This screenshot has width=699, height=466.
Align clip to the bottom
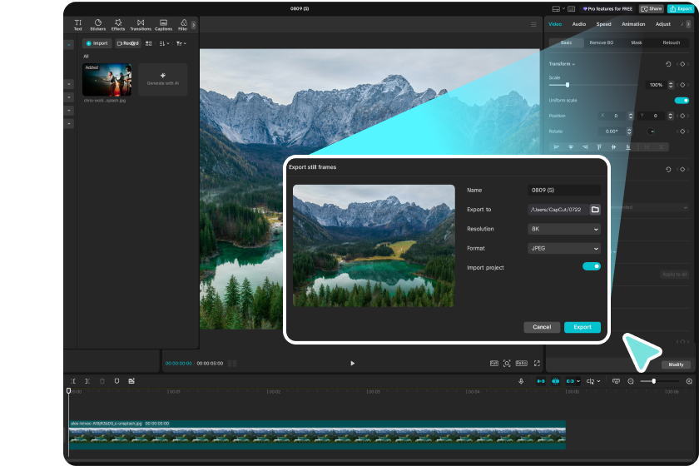coord(628,146)
